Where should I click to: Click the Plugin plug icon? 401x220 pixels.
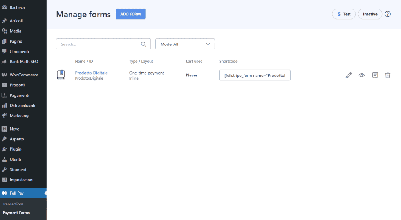pos(4,149)
